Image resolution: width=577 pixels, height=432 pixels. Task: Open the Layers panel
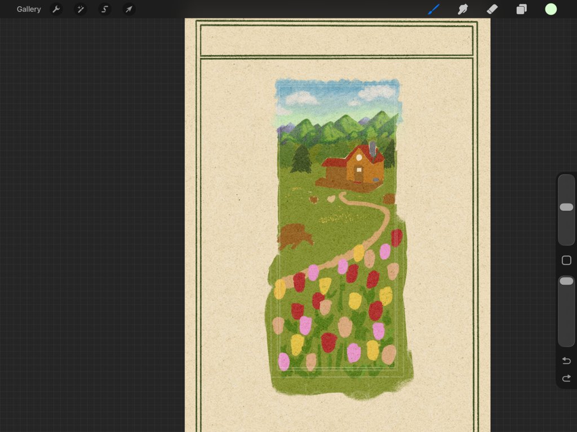coord(522,9)
